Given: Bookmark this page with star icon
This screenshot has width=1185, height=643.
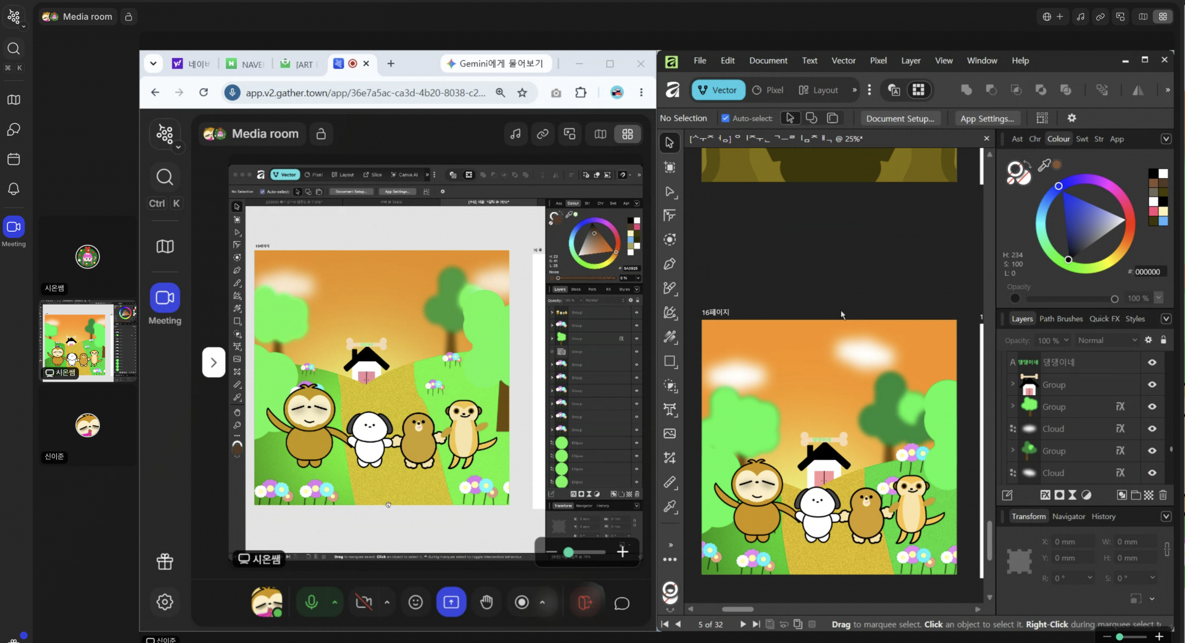Looking at the screenshot, I should 522,92.
